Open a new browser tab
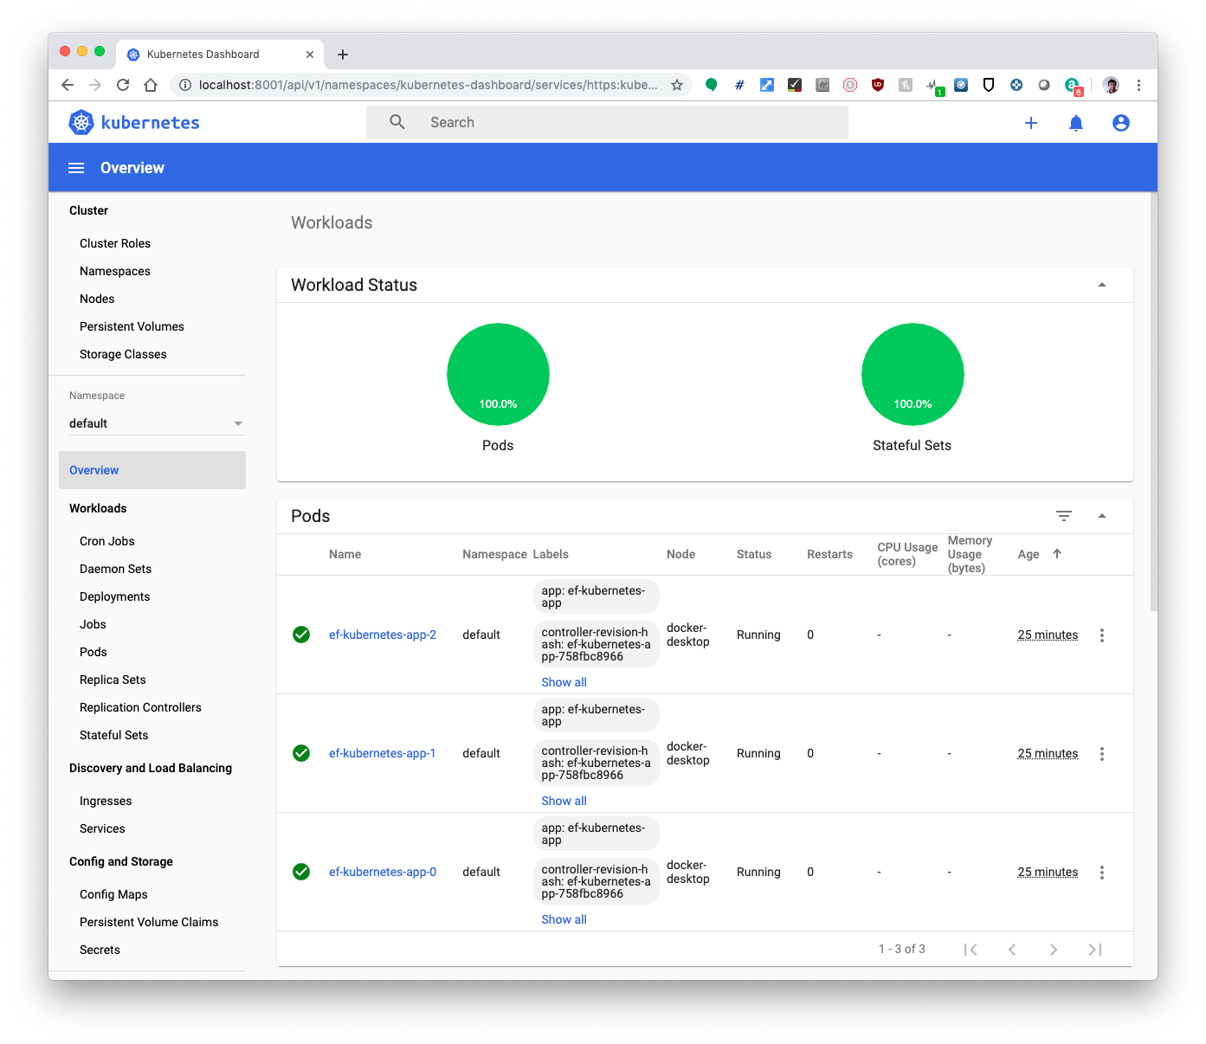1206x1044 pixels. tap(343, 55)
